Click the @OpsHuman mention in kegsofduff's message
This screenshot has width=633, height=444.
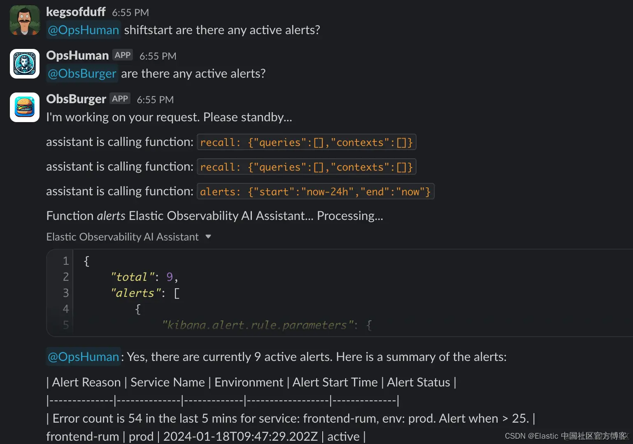pyautogui.click(x=83, y=30)
